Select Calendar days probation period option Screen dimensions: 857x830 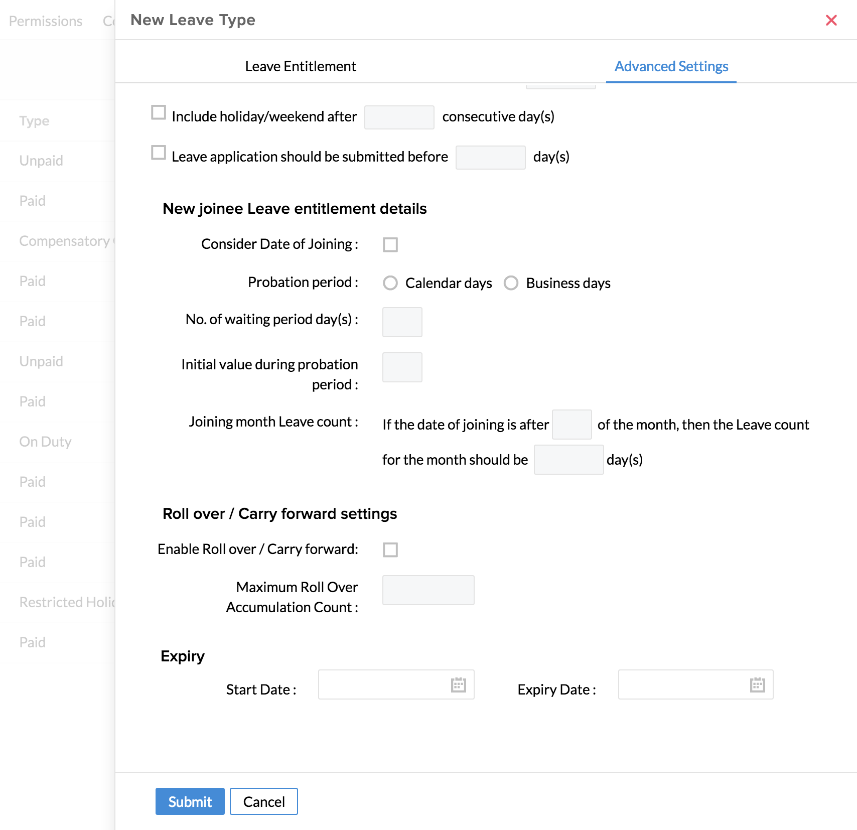[390, 283]
